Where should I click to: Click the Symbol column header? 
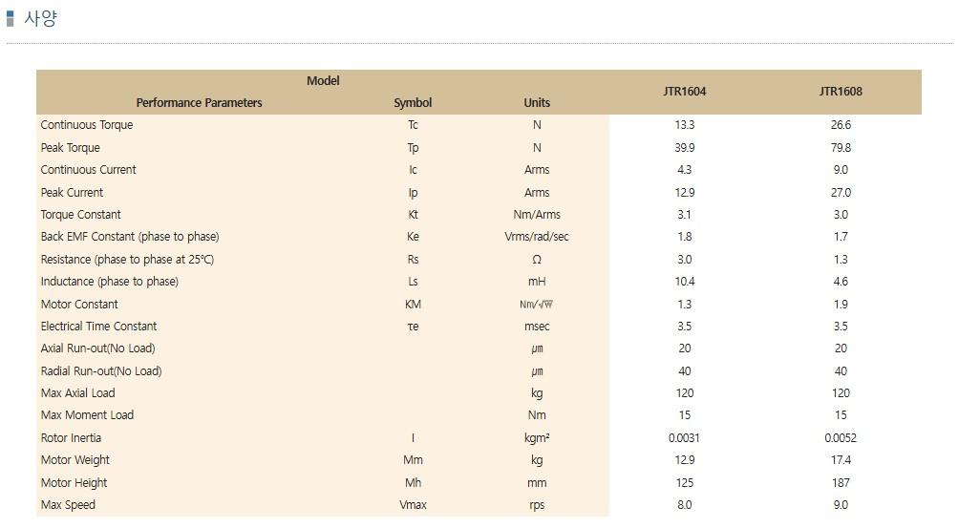coord(413,102)
